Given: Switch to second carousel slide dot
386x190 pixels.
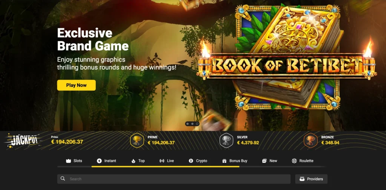Looking at the screenshot, I should (192, 124).
